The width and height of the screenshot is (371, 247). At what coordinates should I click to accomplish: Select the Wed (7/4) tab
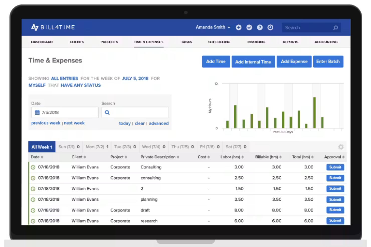pos(154,147)
